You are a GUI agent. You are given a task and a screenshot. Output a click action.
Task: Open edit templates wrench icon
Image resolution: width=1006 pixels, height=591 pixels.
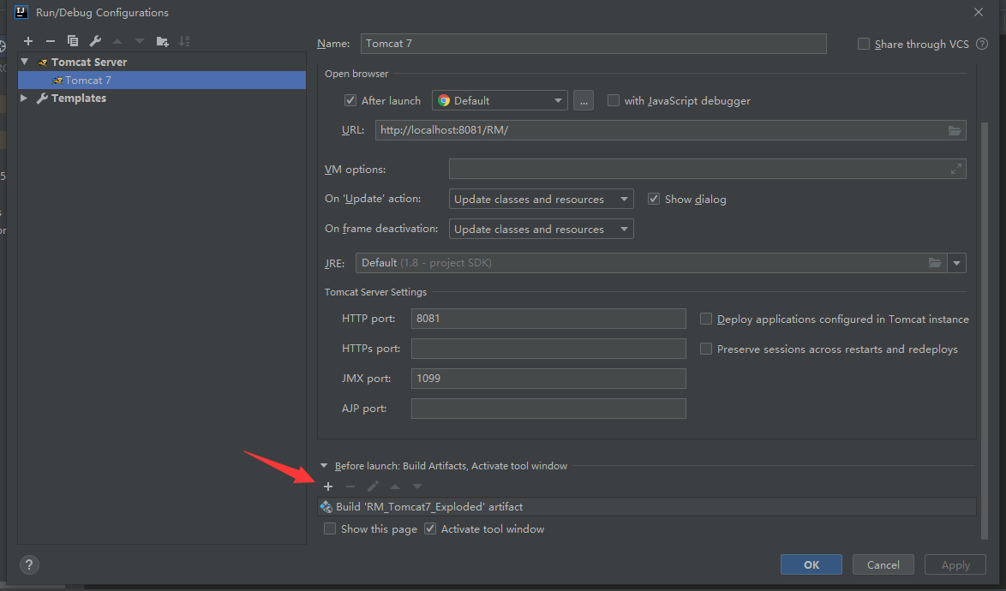(95, 41)
